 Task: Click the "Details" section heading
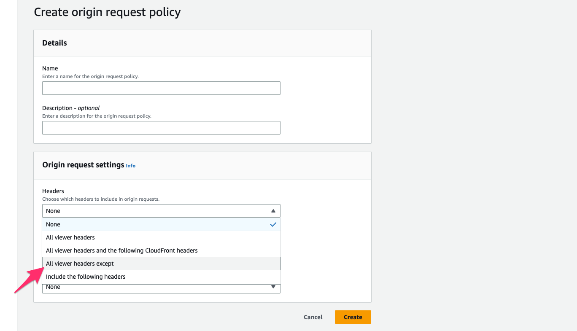[x=54, y=43]
